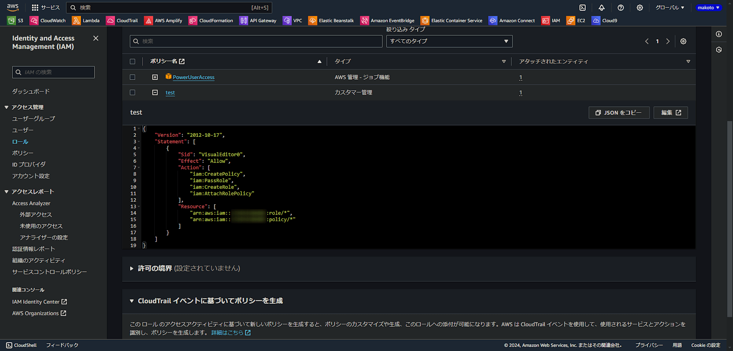The height and width of the screenshot is (351, 733).
Task: Open Cloud9 shortcut
Action: (604, 21)
